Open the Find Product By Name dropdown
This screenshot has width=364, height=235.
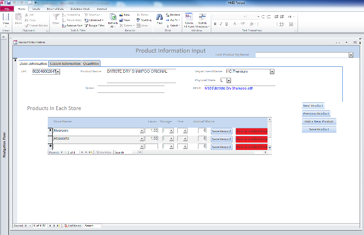pyautogui.click(x=351, y=55)
